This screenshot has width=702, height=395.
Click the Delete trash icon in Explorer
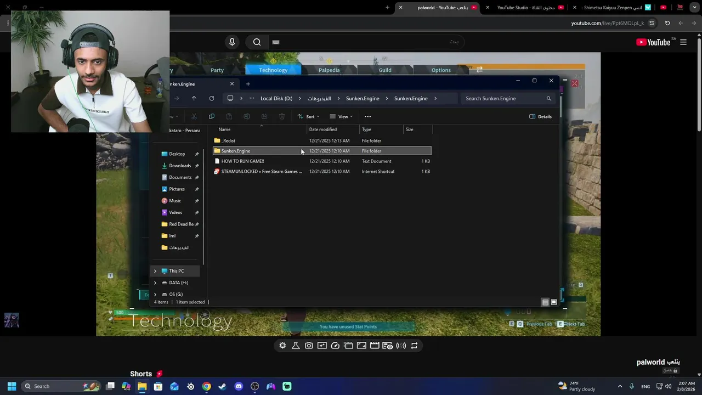282,116
